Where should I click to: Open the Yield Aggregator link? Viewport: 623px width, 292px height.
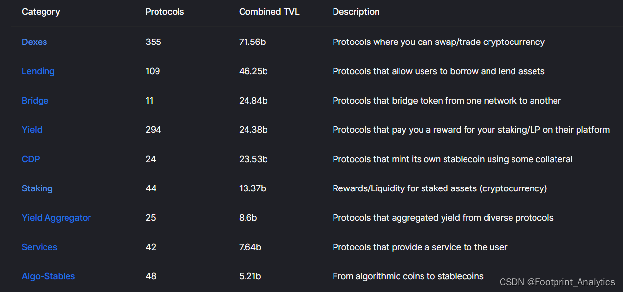point(56,218)
